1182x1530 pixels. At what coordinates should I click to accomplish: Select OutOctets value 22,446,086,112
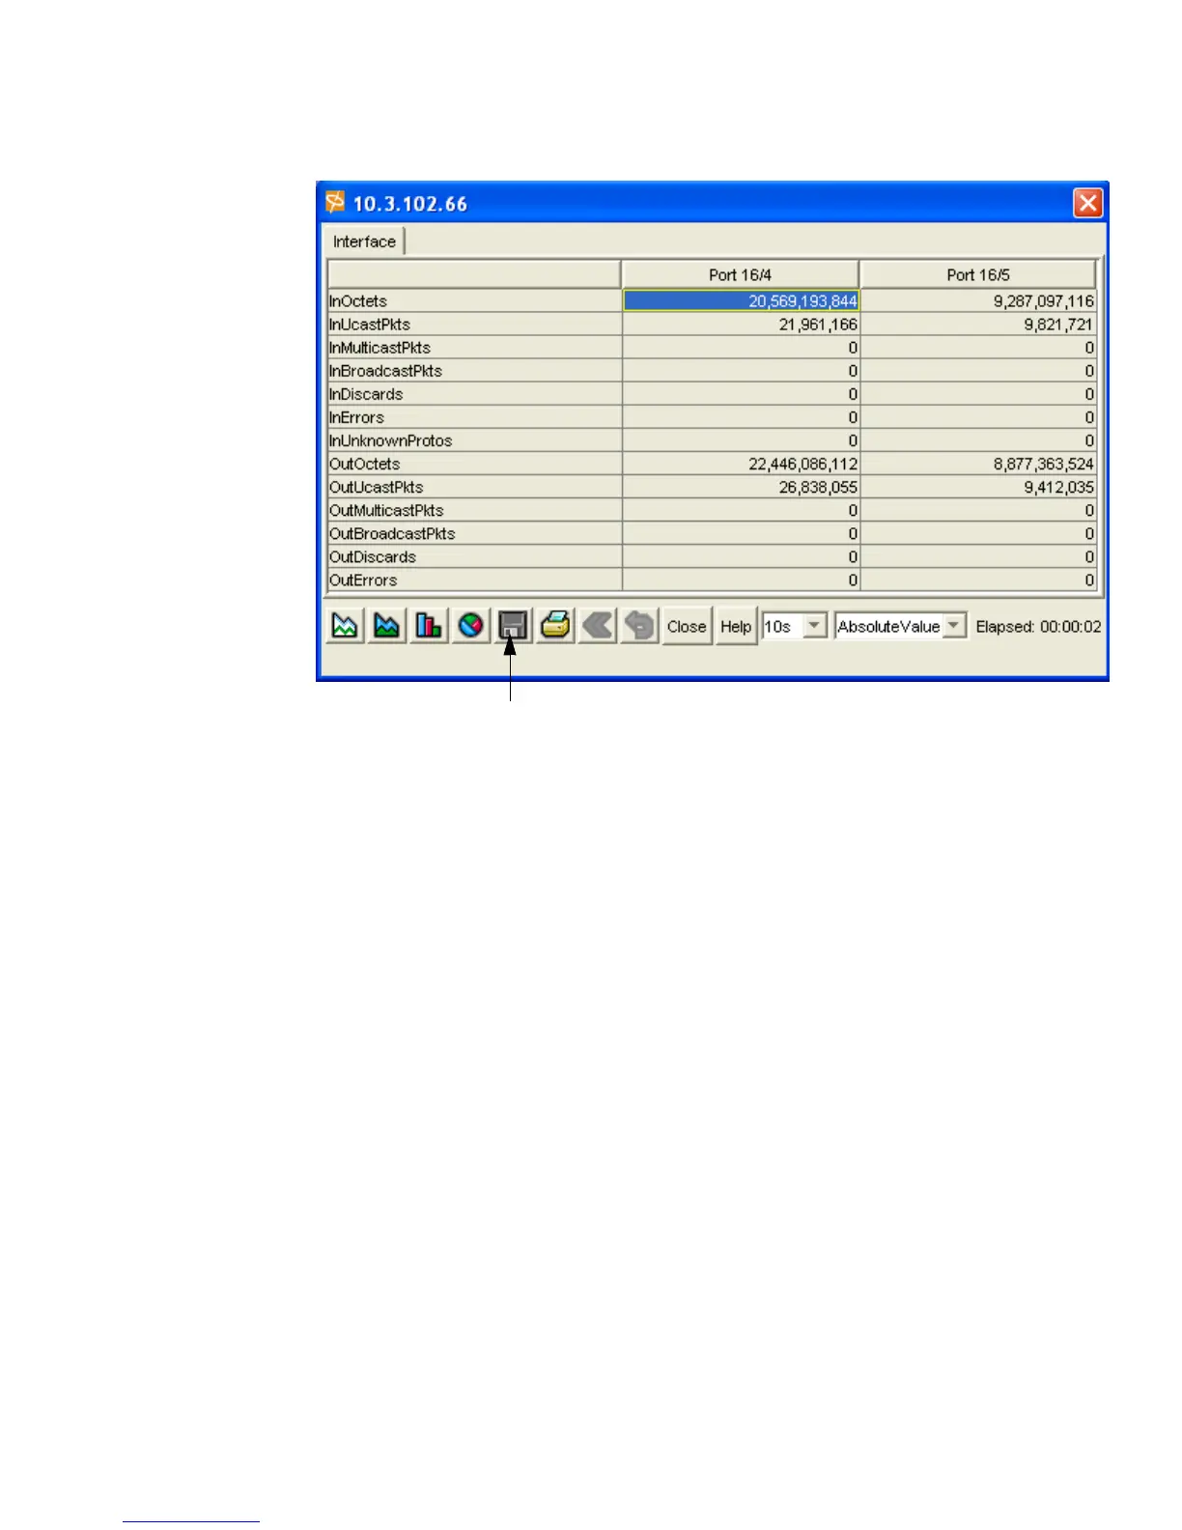tap(741, 464)
